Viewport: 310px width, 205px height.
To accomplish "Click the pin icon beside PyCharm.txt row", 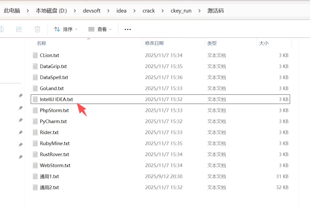I will click(21, 120).
